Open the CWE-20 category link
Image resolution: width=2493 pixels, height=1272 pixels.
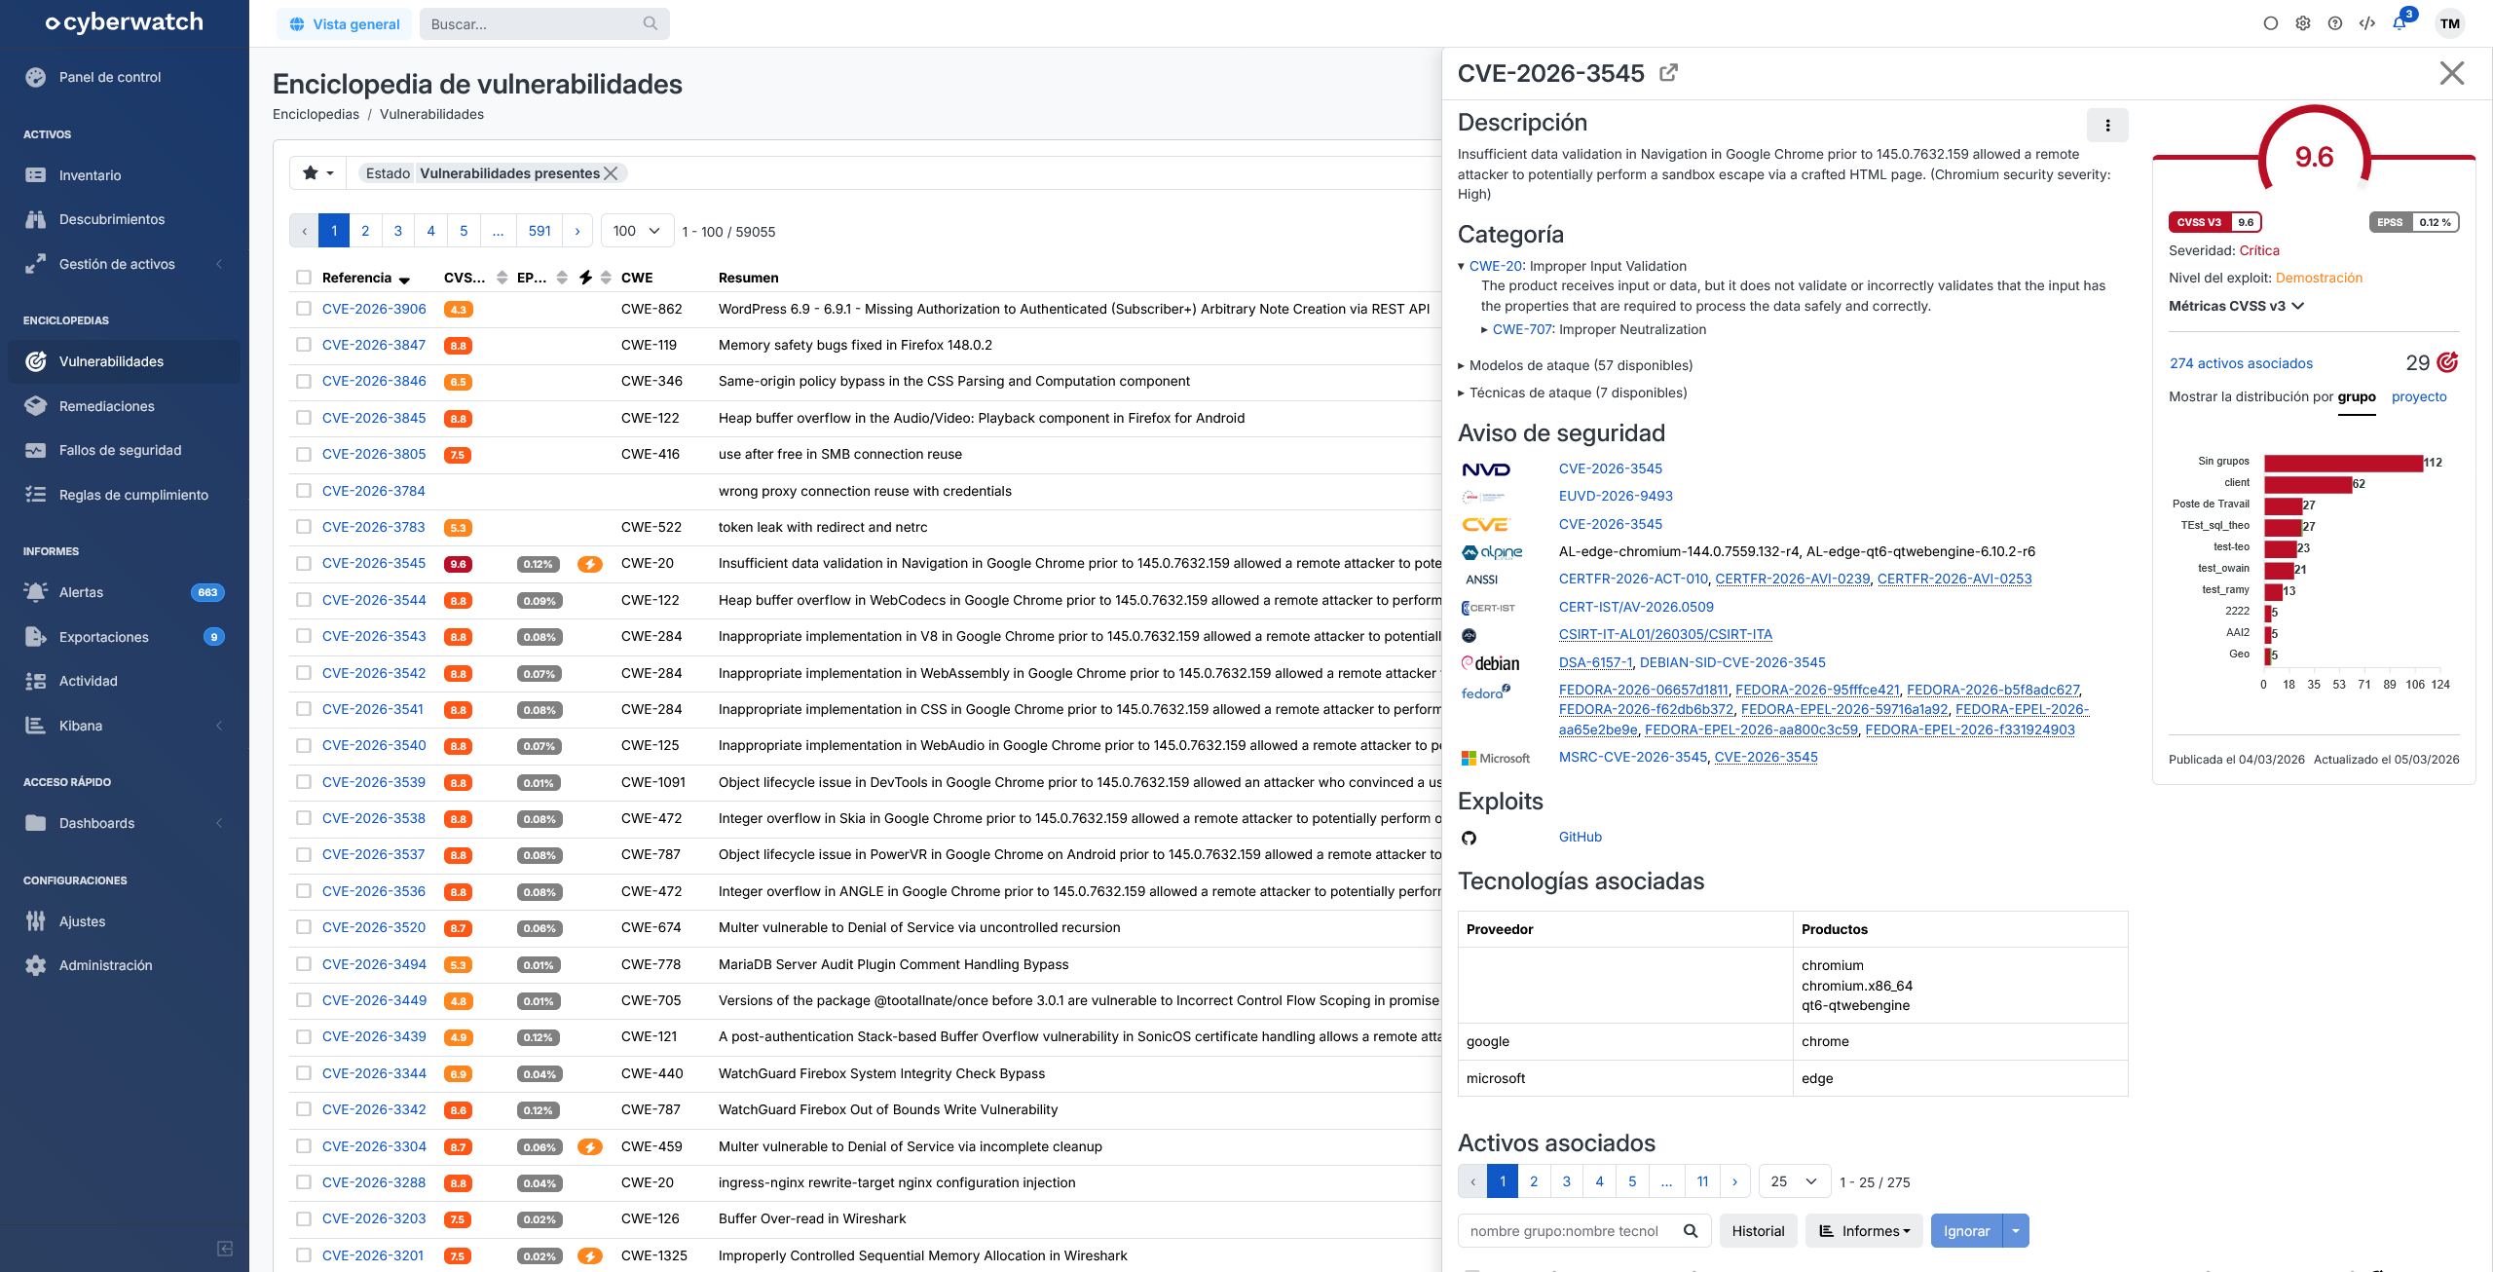pos(1496,266)
